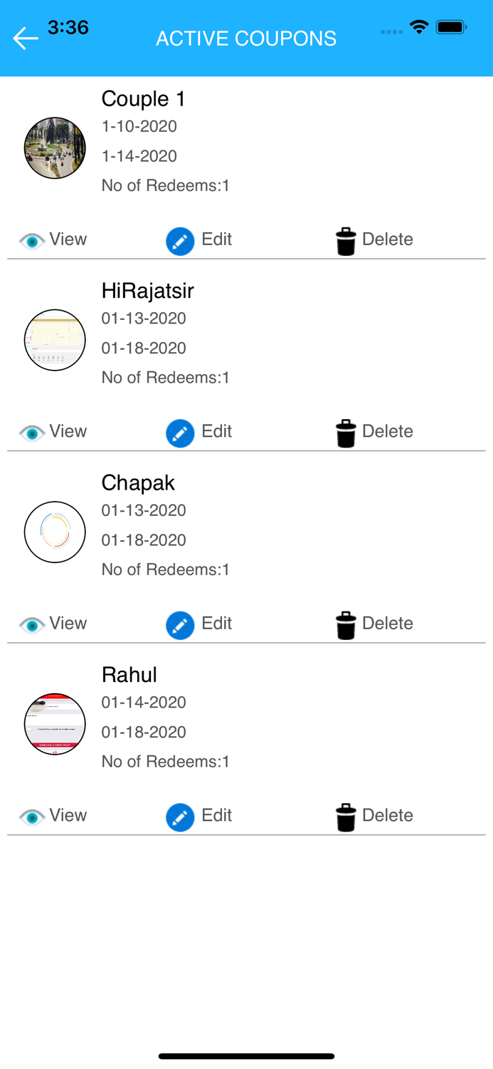
Task: Select the ACTIVE COUPONS title bar
Action: pyautogui.click(x=246, y=38)
